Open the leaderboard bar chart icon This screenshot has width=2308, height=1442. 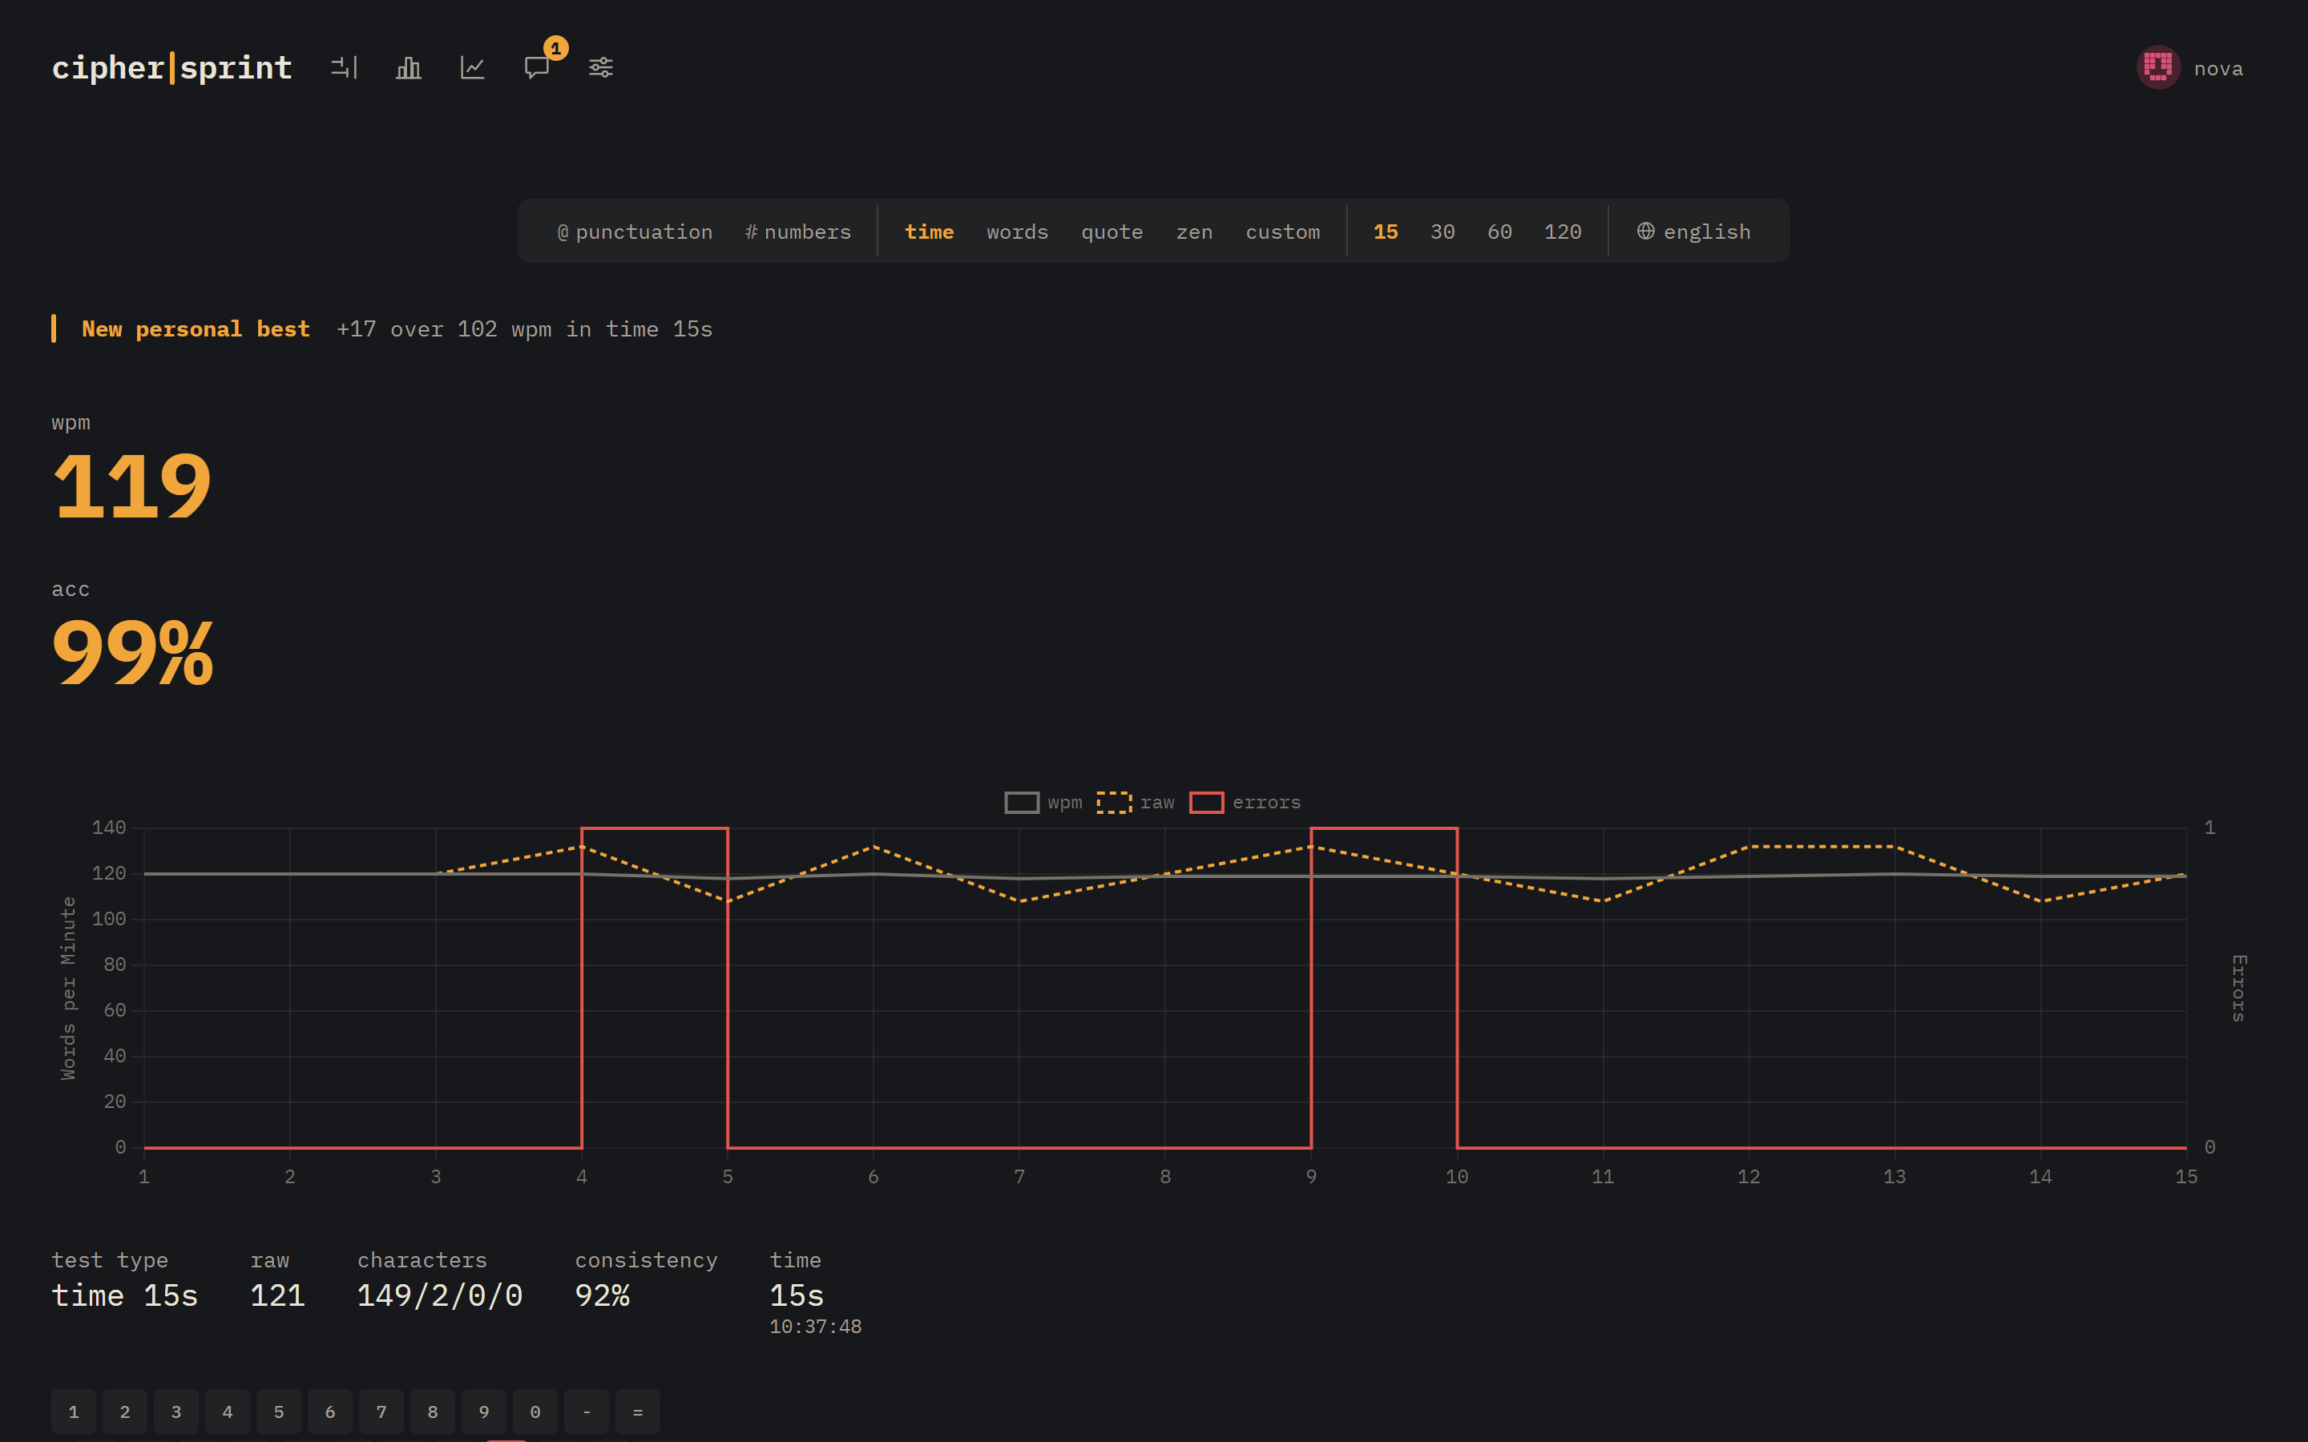pyautogui.click(x=408, y=68)
